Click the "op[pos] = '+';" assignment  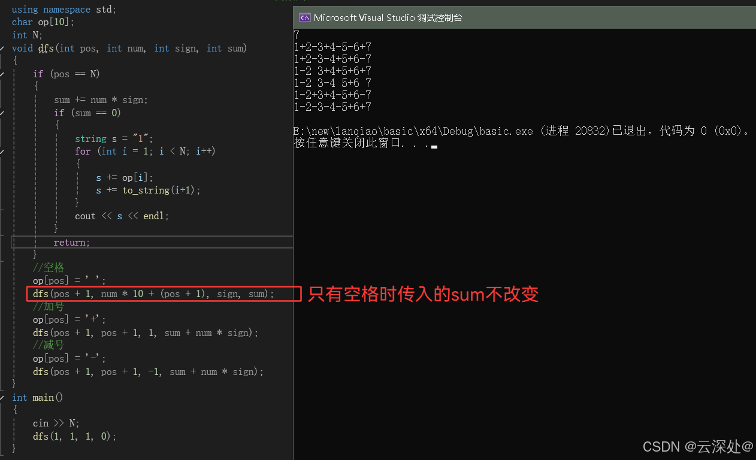69,320
